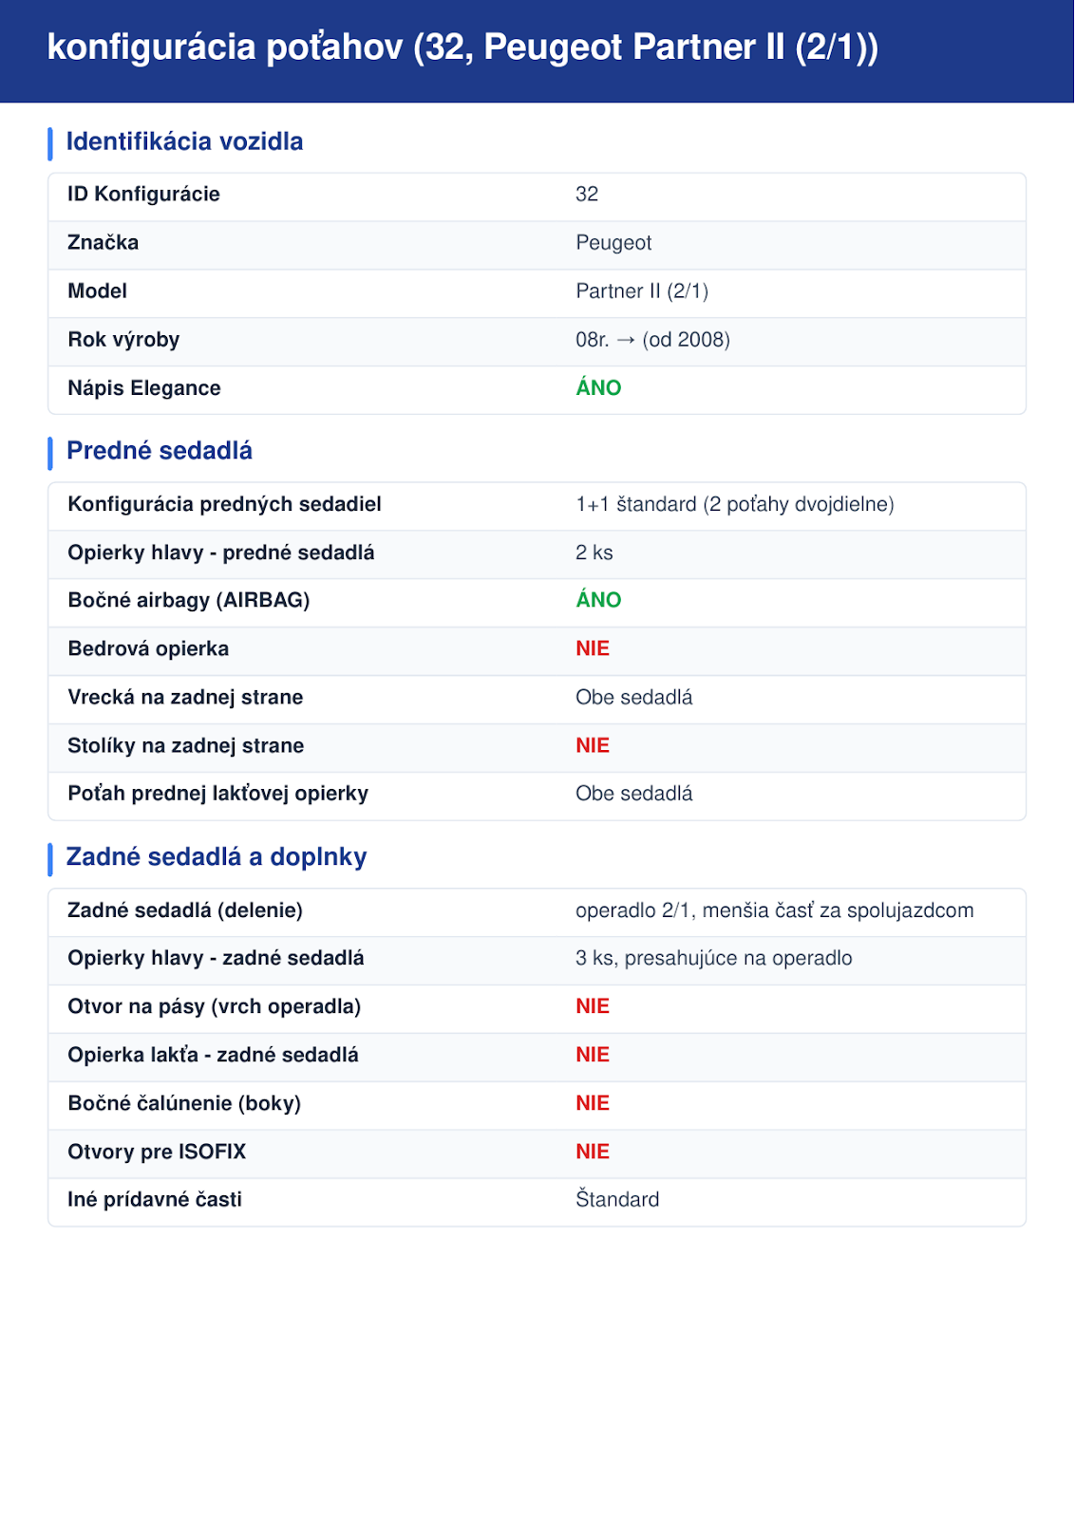The width and height of the screenshot is (1075, 1519).
Task: Select the Identifikácia vozidla section heading
Action: [x=184, y=141]
